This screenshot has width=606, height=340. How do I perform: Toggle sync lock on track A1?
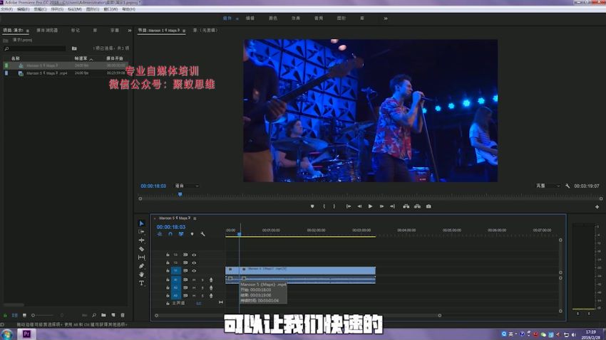coord(185,280)
